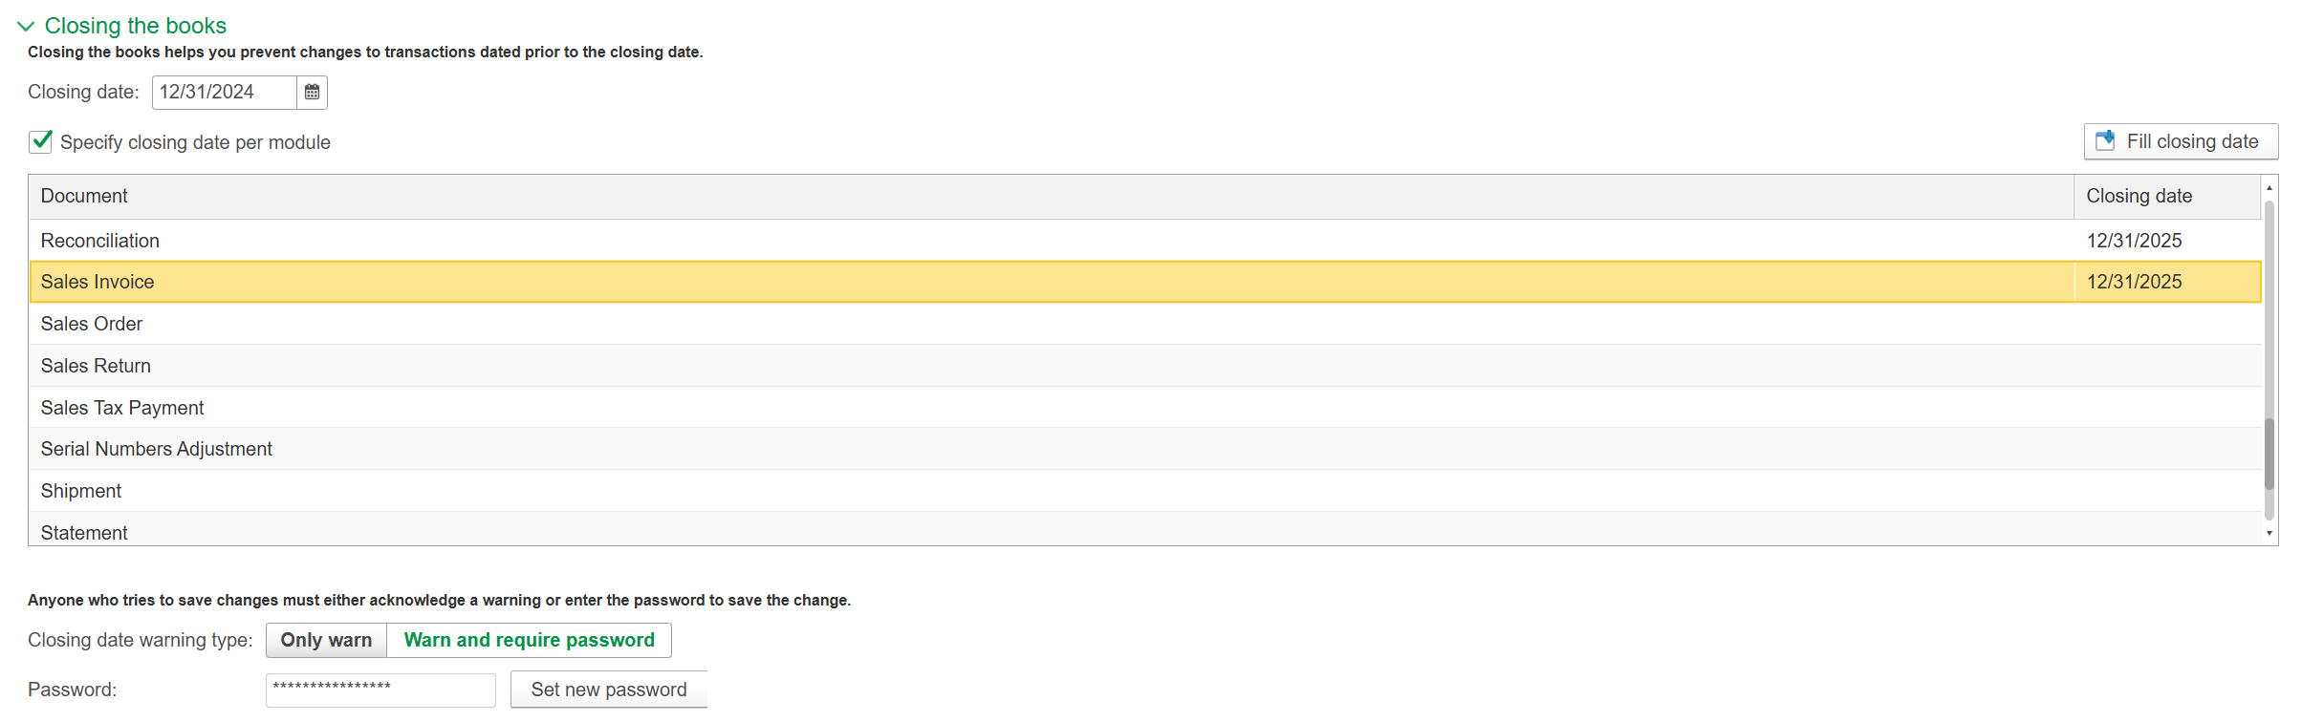This screenshot has width=2302, height=722.
Task: Click the Password field
Action: click(x=380, y=690)
